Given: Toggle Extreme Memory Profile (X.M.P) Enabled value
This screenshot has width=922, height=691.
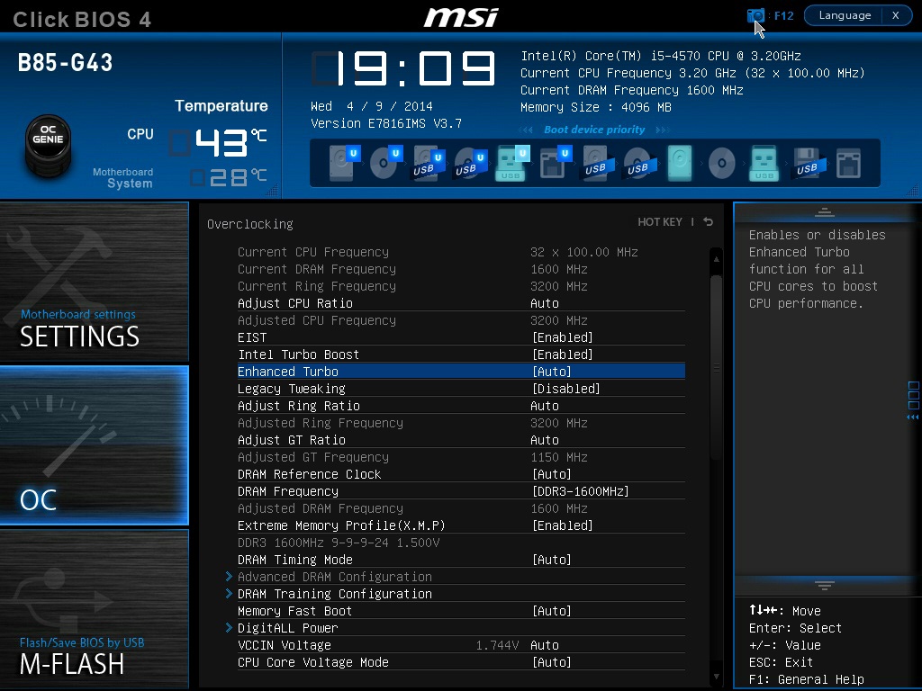Looking at the screenshot, I should click(x=562, y=525).
